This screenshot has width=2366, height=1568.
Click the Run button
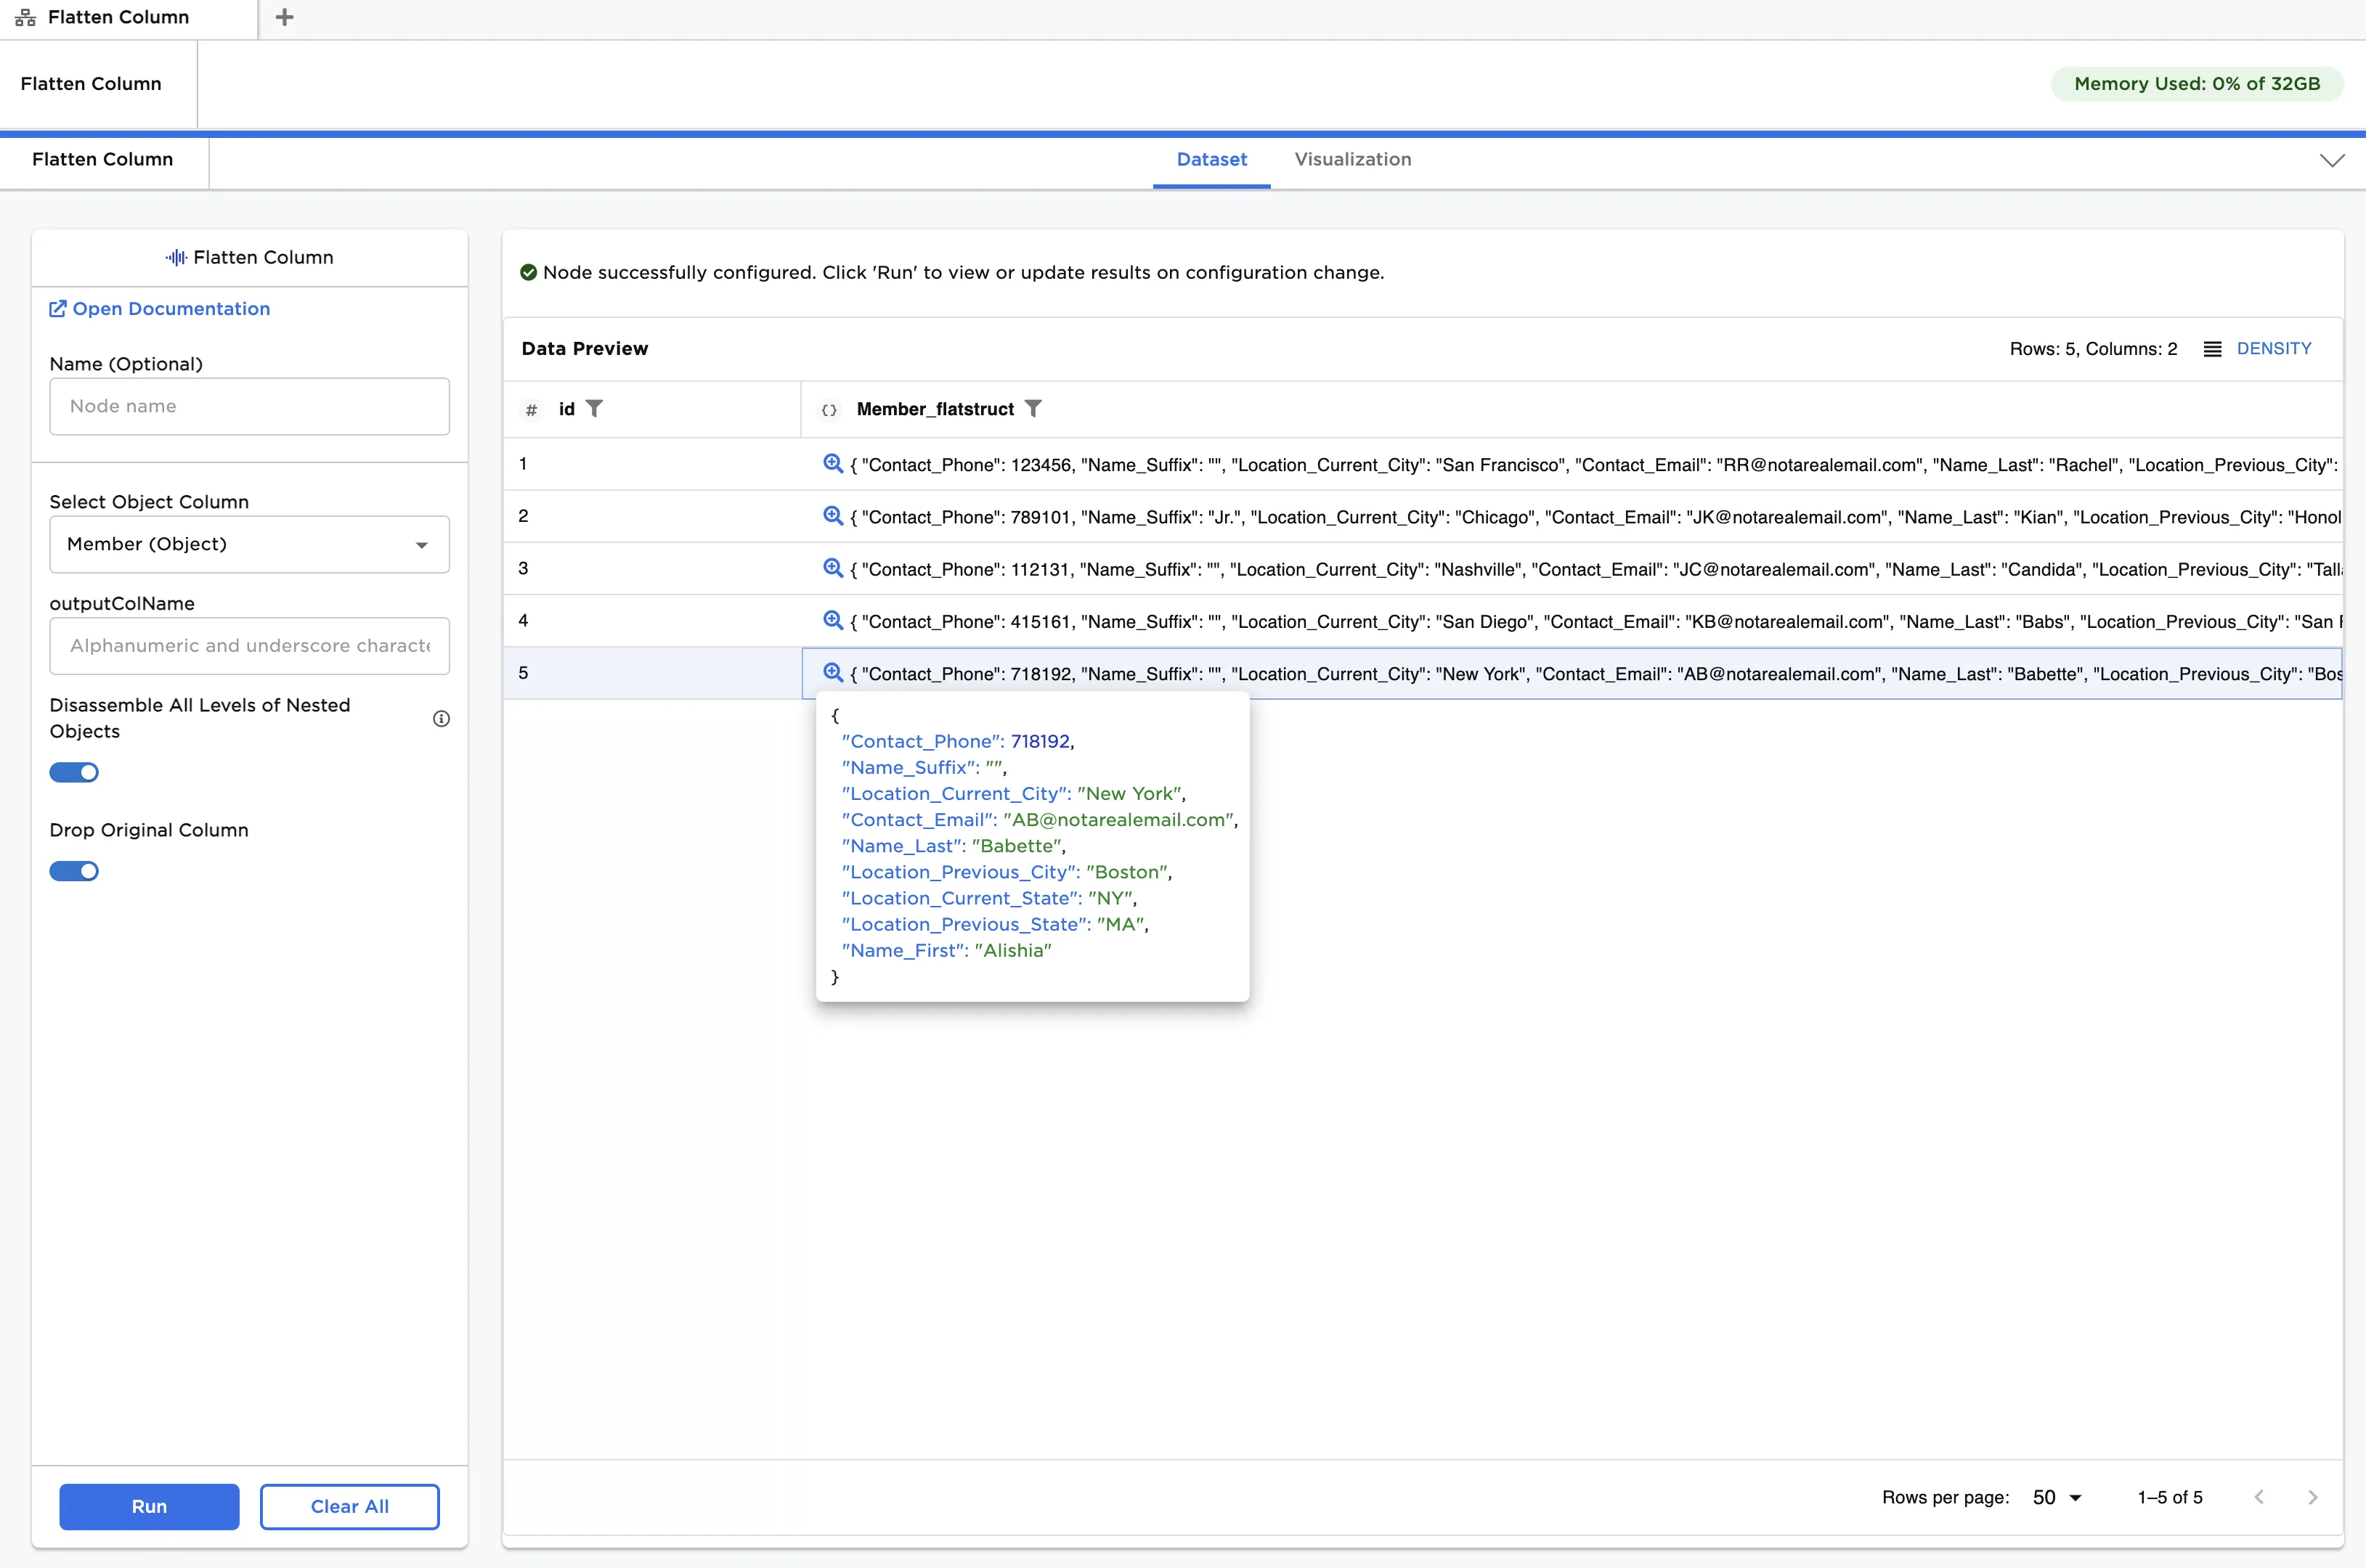149,1506
